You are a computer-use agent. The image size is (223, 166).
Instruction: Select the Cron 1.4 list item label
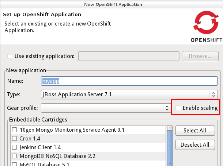click(30, 139)
